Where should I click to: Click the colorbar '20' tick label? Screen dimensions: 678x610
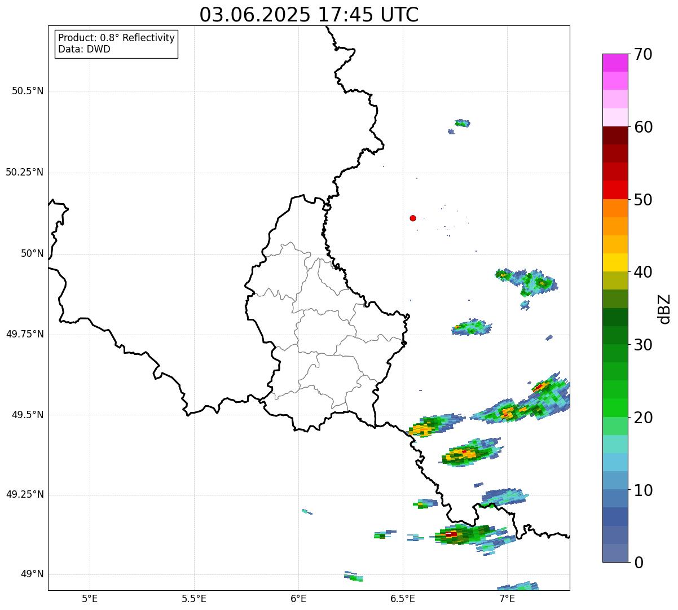[x=643, y=418]
